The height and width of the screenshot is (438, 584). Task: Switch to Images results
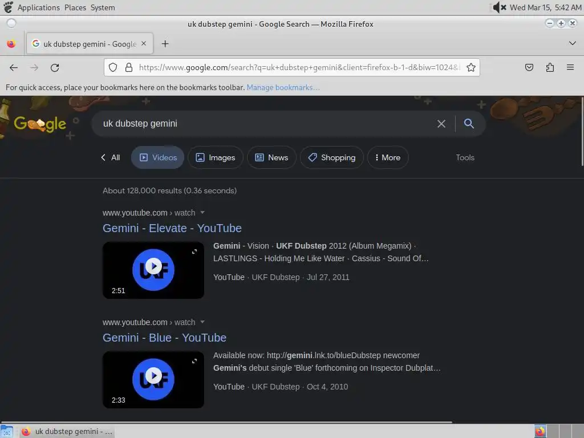(215, 157)
